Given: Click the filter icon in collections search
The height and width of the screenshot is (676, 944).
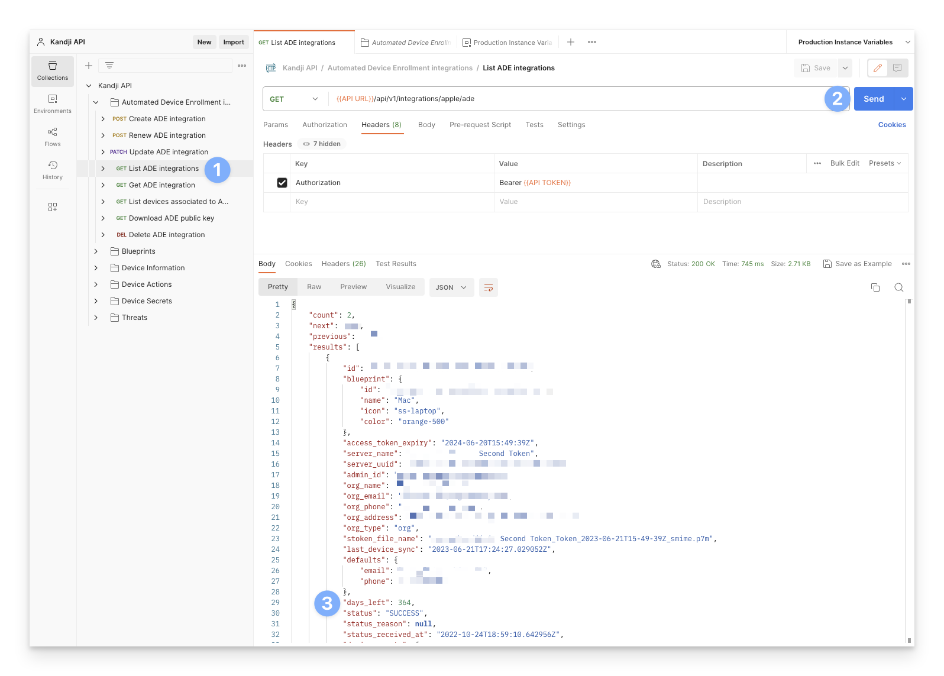Looking at the screenshot, I should click(109, 66).
